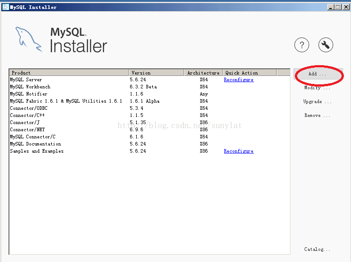Select the MySQL Workbench row

tap(150, 87)
